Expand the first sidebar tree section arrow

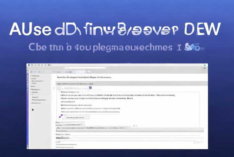(x=31, y=75)
